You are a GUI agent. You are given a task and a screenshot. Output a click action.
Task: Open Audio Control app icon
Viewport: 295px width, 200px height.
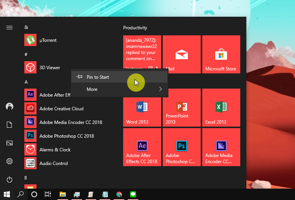30,163
